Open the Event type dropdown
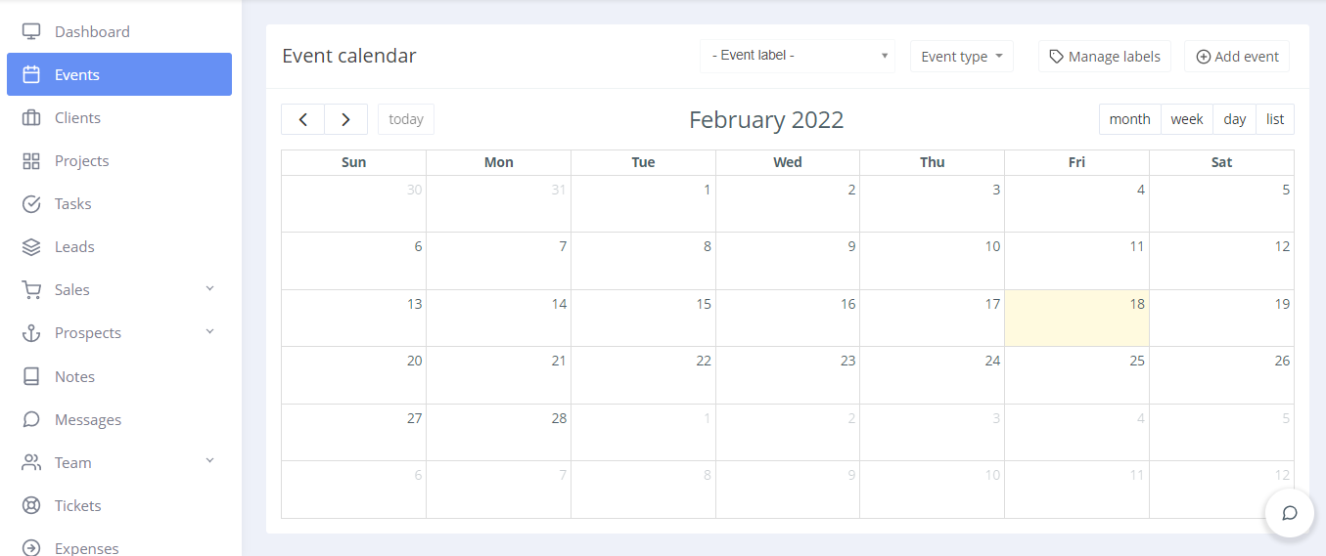1326x556 pixels. [x=961, y=56]
